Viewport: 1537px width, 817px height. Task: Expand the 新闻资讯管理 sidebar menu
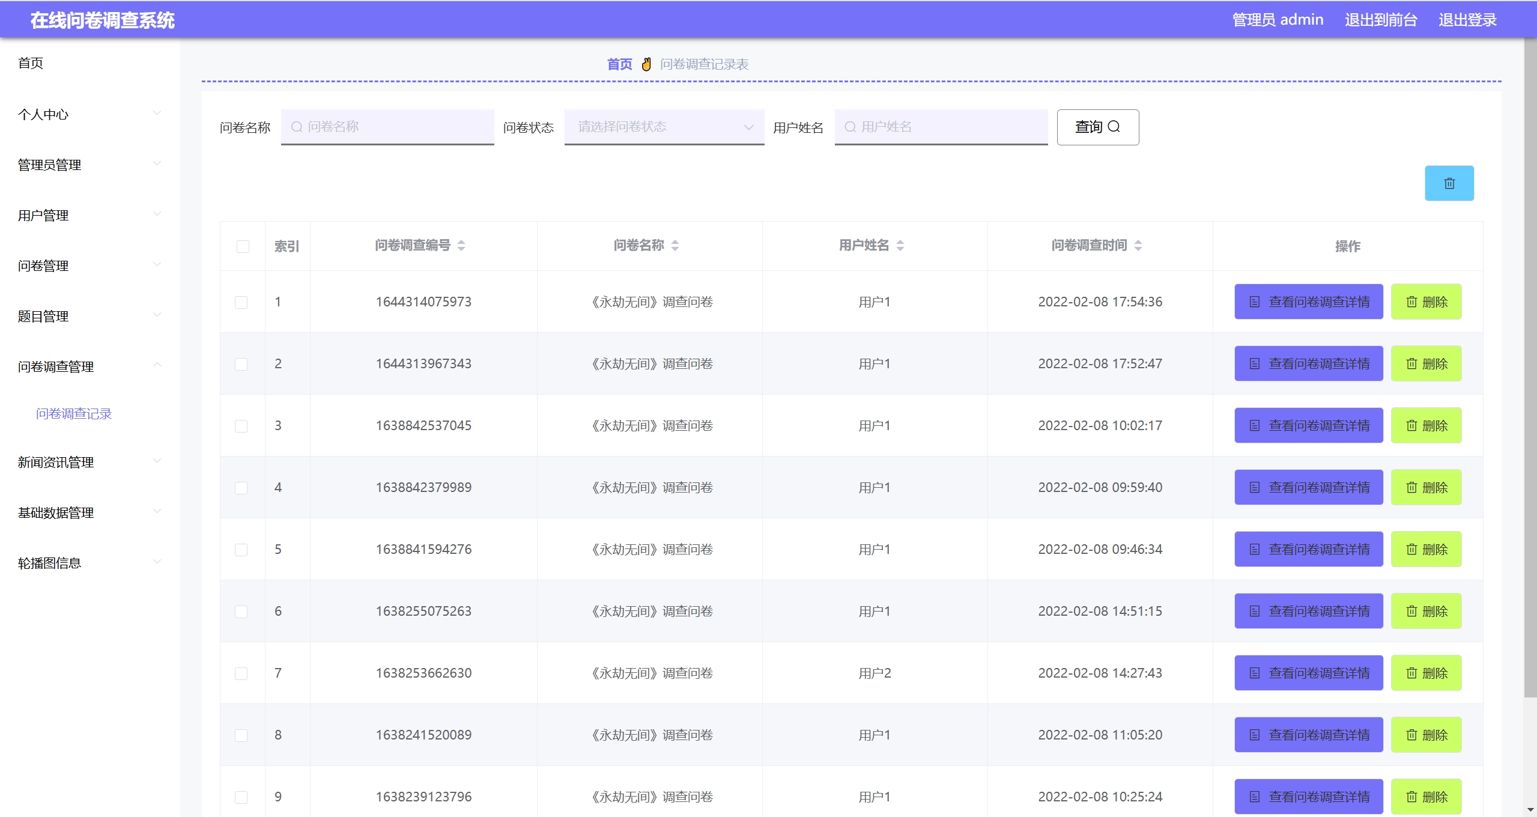(90, 462)
